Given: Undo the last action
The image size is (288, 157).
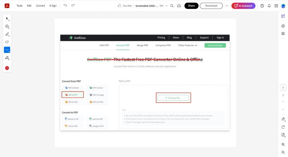Looking at the screenshot, I should pos(65,5).
